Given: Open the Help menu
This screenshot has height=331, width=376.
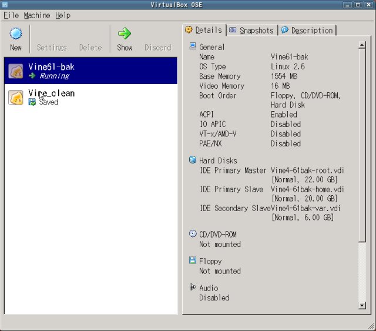Looking at the screenshot, I should point(63,15).
